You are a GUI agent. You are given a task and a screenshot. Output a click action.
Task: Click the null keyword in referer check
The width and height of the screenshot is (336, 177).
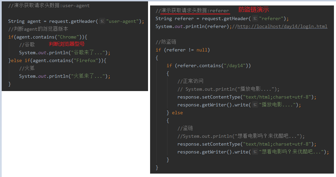point(202,50)
